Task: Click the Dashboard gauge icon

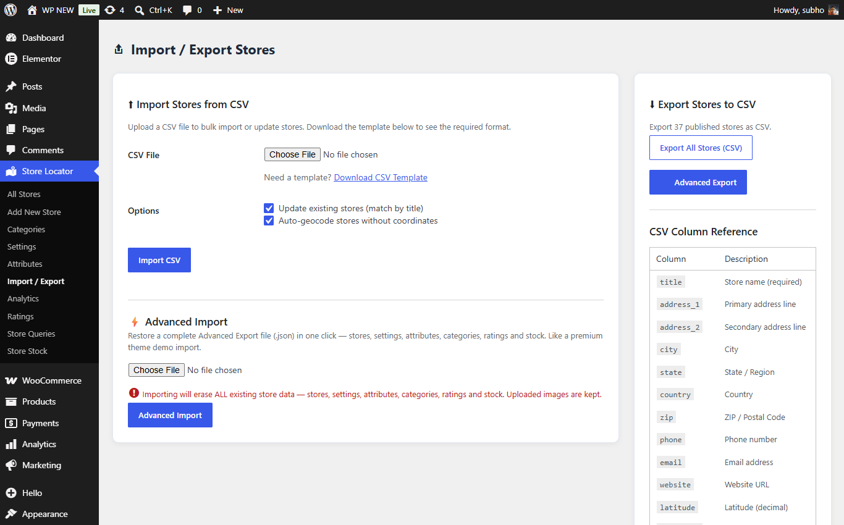Action: coord(11,38)
